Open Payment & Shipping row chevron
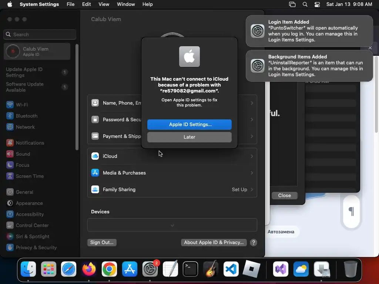This screenshot has height=284, width=379. coord(252,136)
